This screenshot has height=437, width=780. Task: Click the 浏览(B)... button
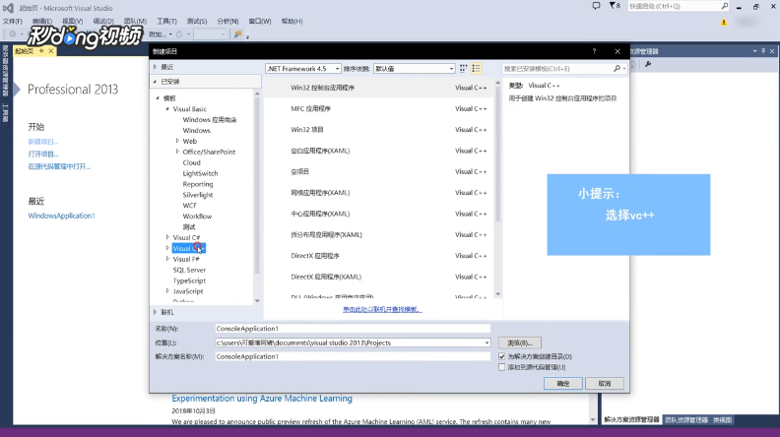[520, 343]
